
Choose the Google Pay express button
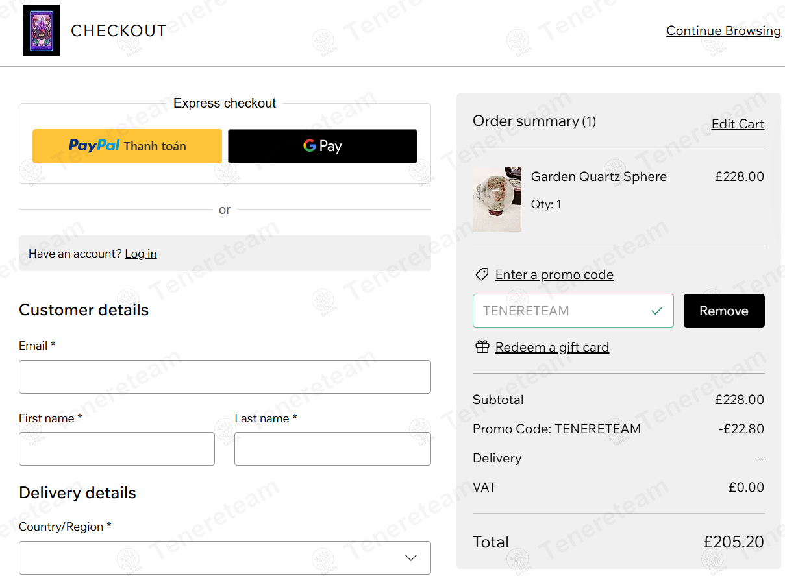tap(323, 146)
